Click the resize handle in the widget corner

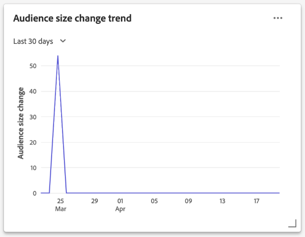click(x=292, y=223)
